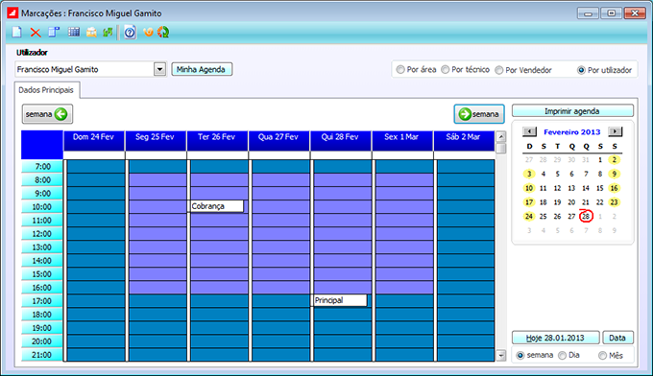Select day 14 in mini calendar
This screenshot has width=653, height=376.
tap(586, 188)
